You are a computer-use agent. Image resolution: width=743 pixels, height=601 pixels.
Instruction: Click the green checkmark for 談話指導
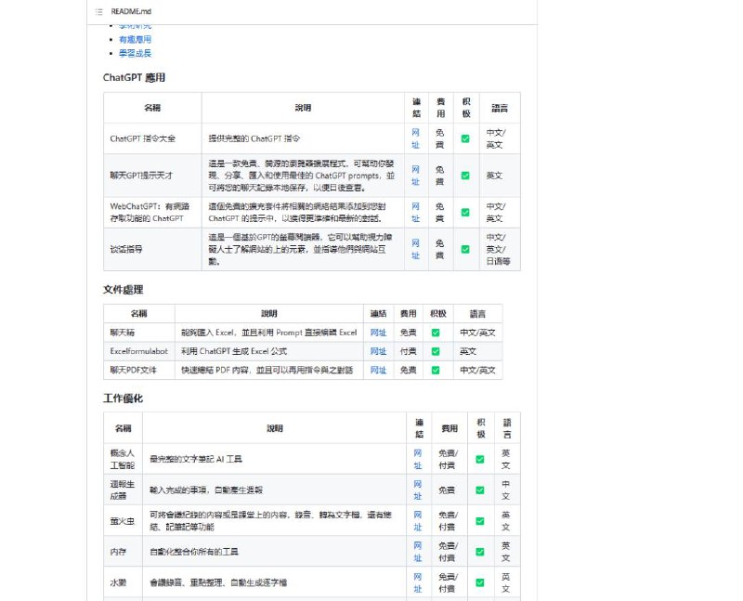465,249
